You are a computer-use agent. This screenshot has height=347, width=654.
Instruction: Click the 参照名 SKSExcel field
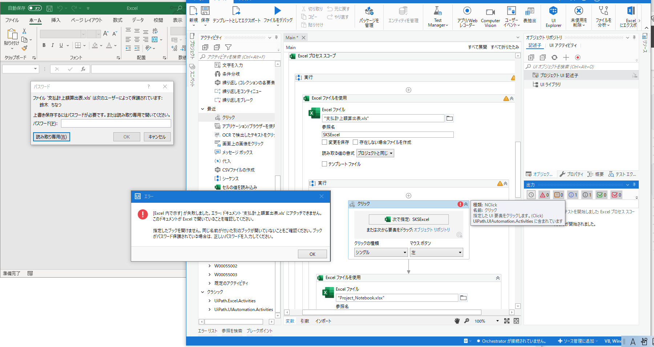click(x=388, y=134)
